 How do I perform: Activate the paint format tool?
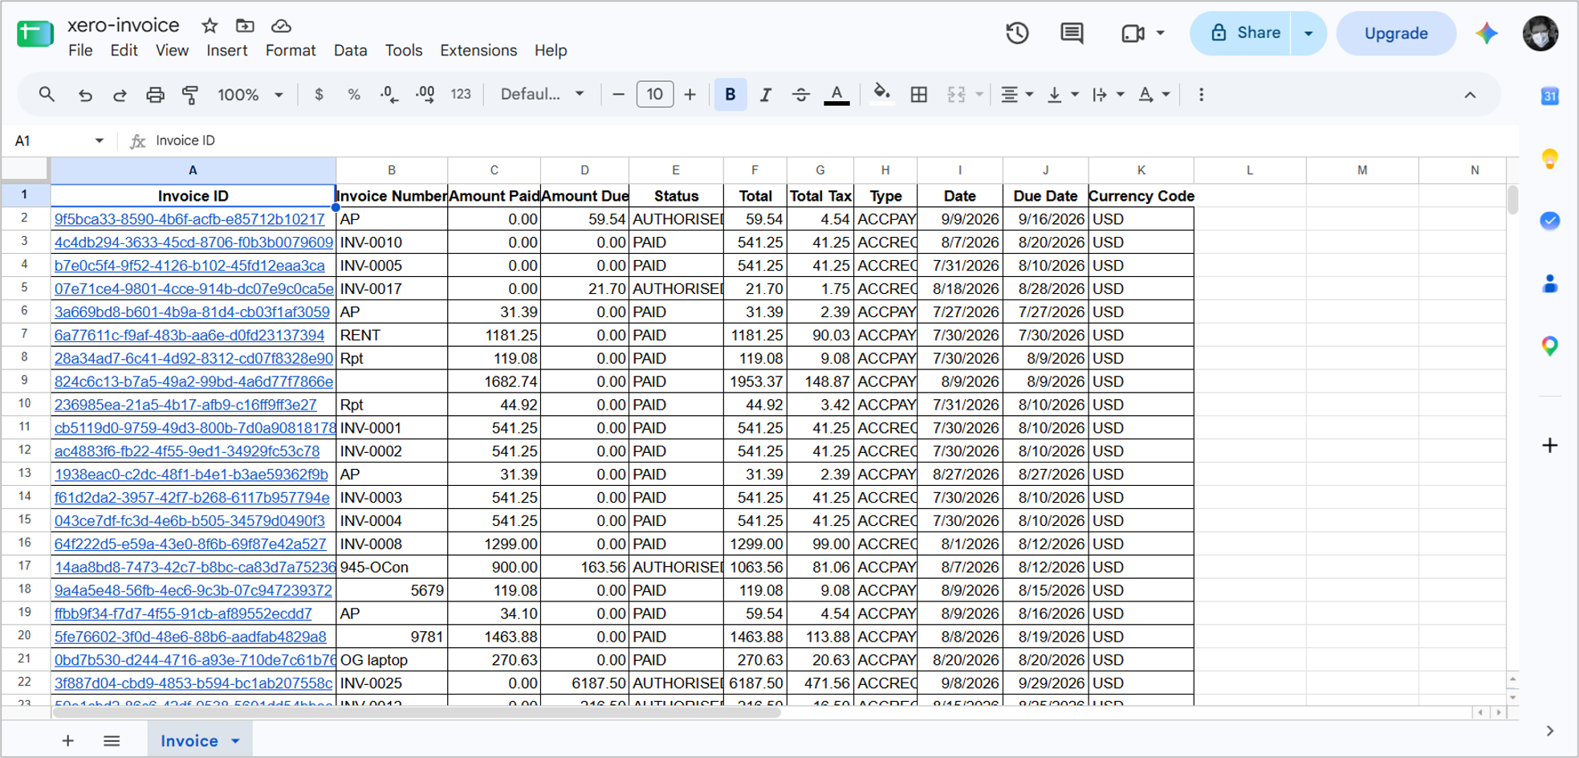pos(190,95)
